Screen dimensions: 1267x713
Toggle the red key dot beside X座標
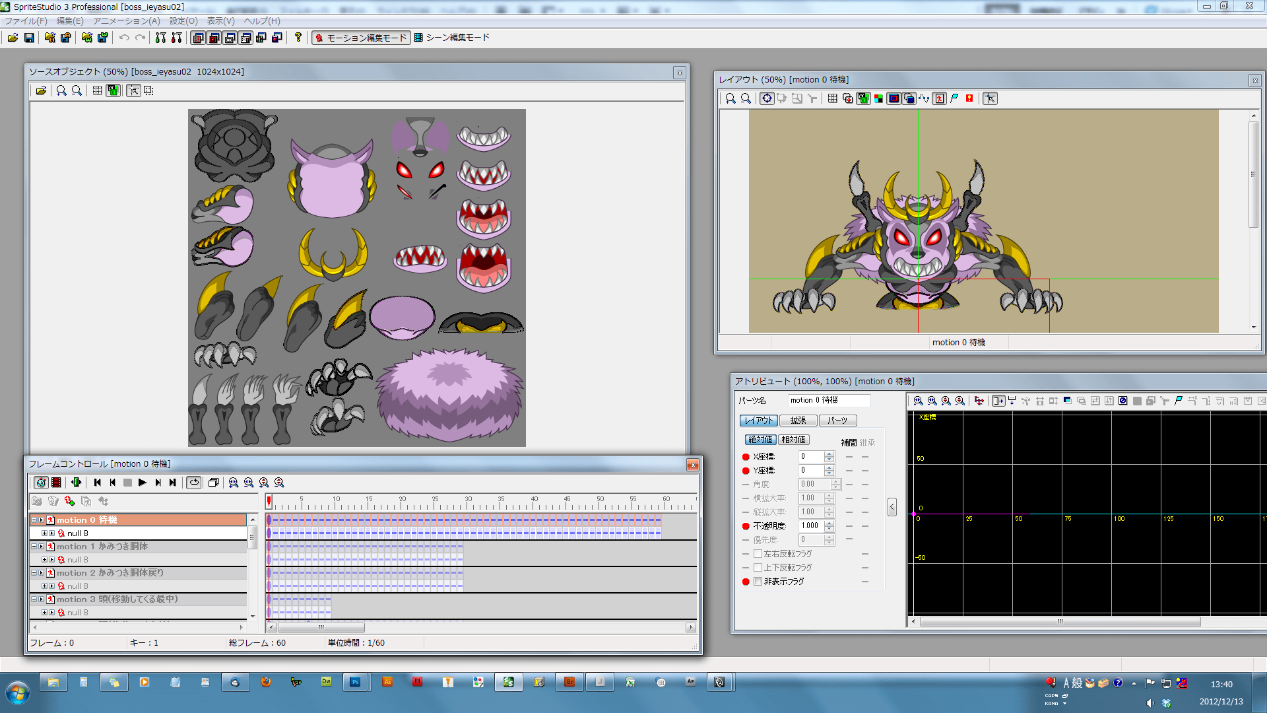746,457
